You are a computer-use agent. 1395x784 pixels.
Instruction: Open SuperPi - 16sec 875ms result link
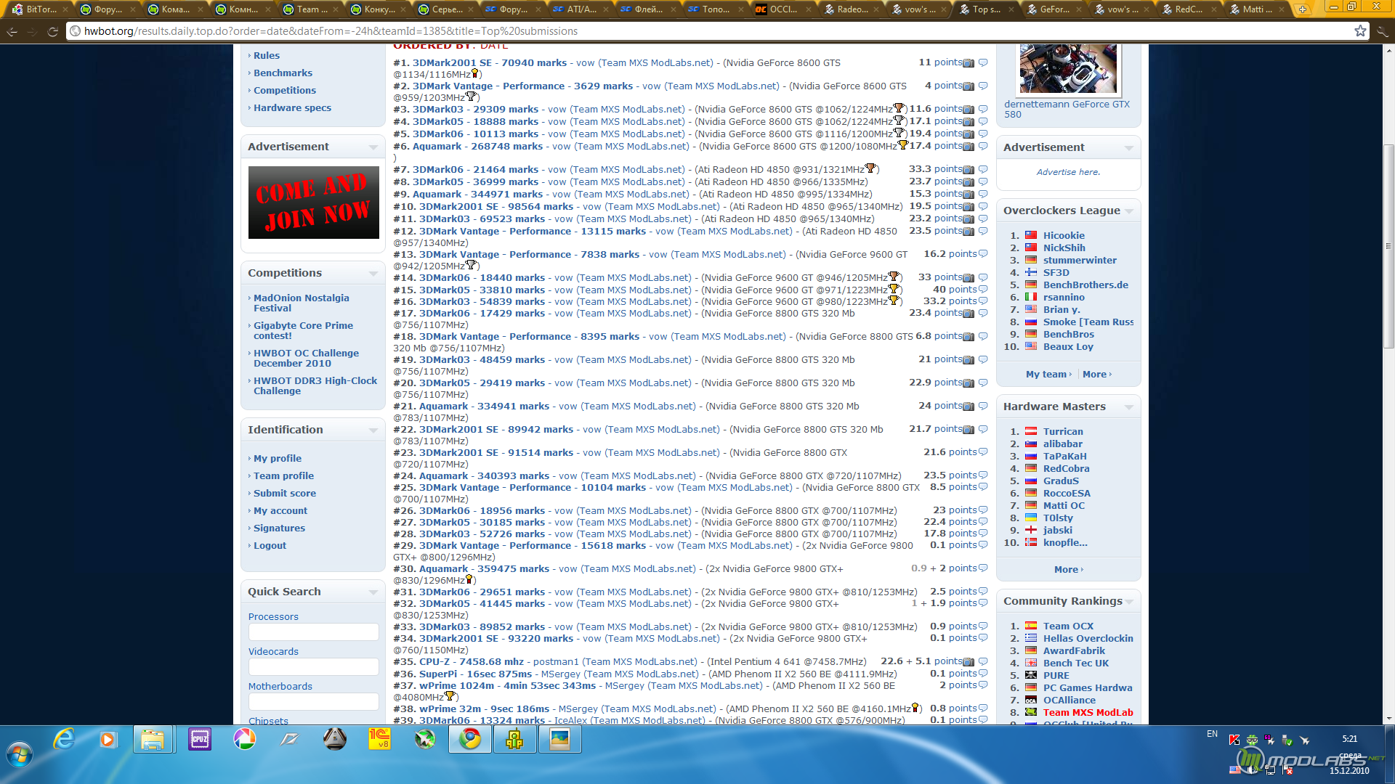click(475, 674)
